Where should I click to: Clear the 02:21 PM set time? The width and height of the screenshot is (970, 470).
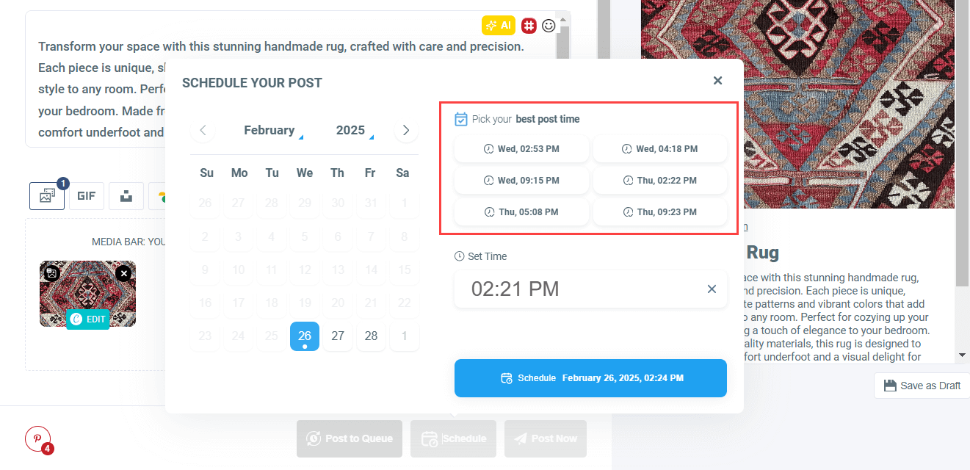pyautogui.click(x=711, y=289)
